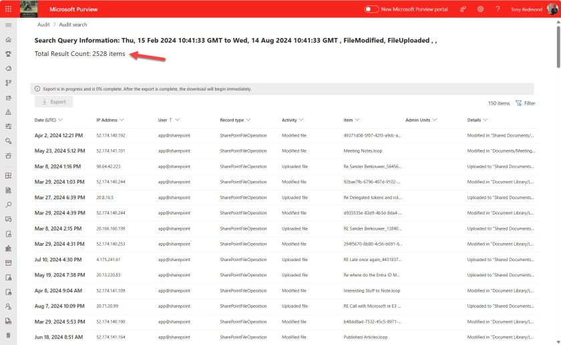
Task: Open Content search magnifier icon
Action: (8, 204)
